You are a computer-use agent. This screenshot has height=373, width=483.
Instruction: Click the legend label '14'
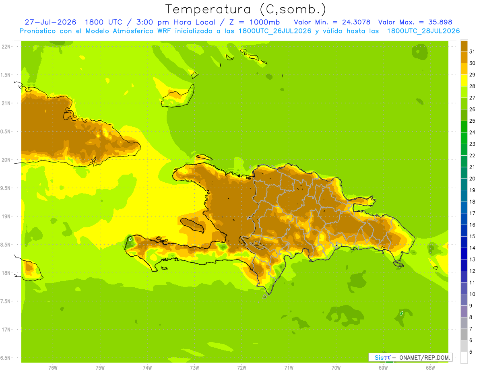click(x=472, y=248)
